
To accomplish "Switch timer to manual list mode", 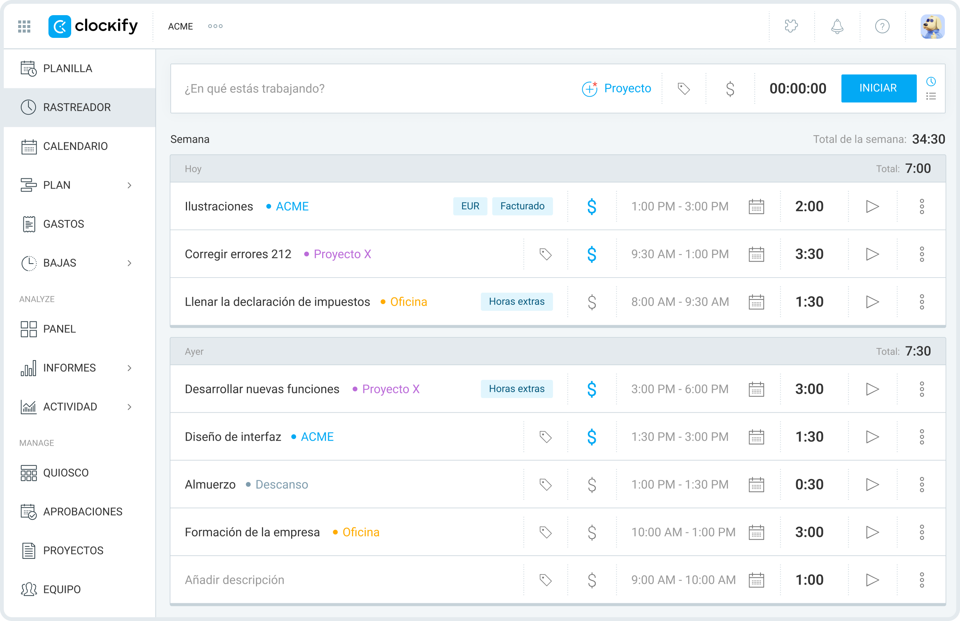I will [931, 96].
